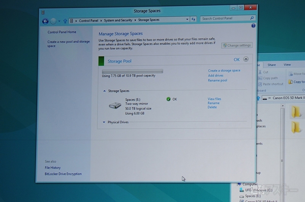
Task: Focus the Search Control Panel field
Action: pos(225,18)
